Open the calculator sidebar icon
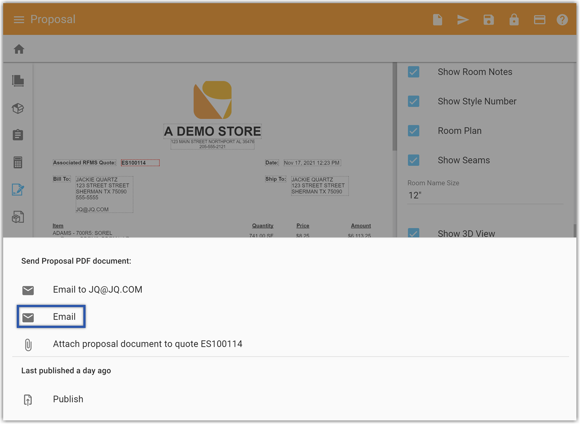 point(18,162)
